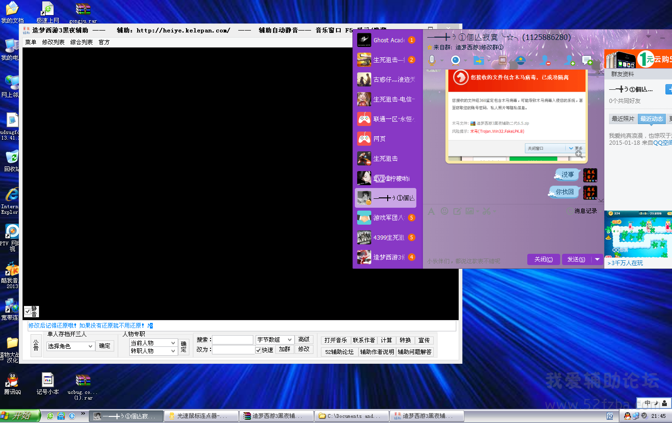The height and width of the screenshot is (423, 672).
Task: Switch to 光速鼠标连点器 taskbar window
Action: pyautogui.click(x=201, y=416)
